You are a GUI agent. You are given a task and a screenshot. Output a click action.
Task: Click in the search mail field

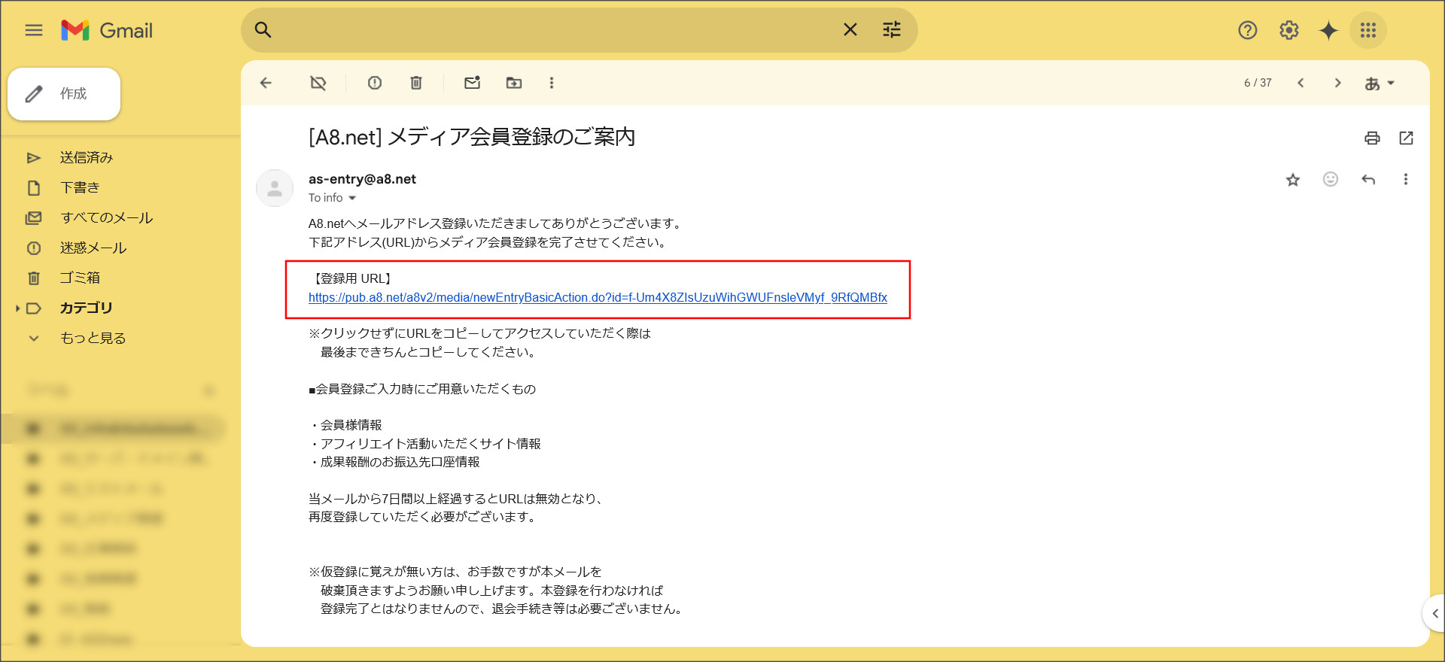(x=557, y=30)
